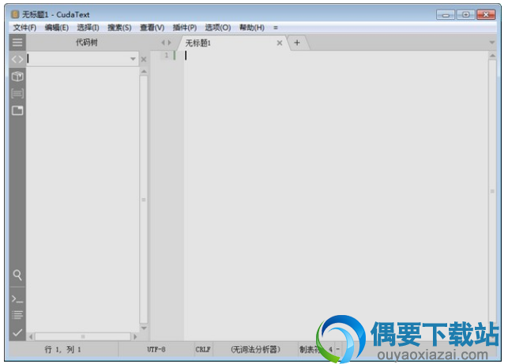The height and width of the screenshot is (364, 508).
Task: Open the Tabs list panel icon
Action: 17,111
